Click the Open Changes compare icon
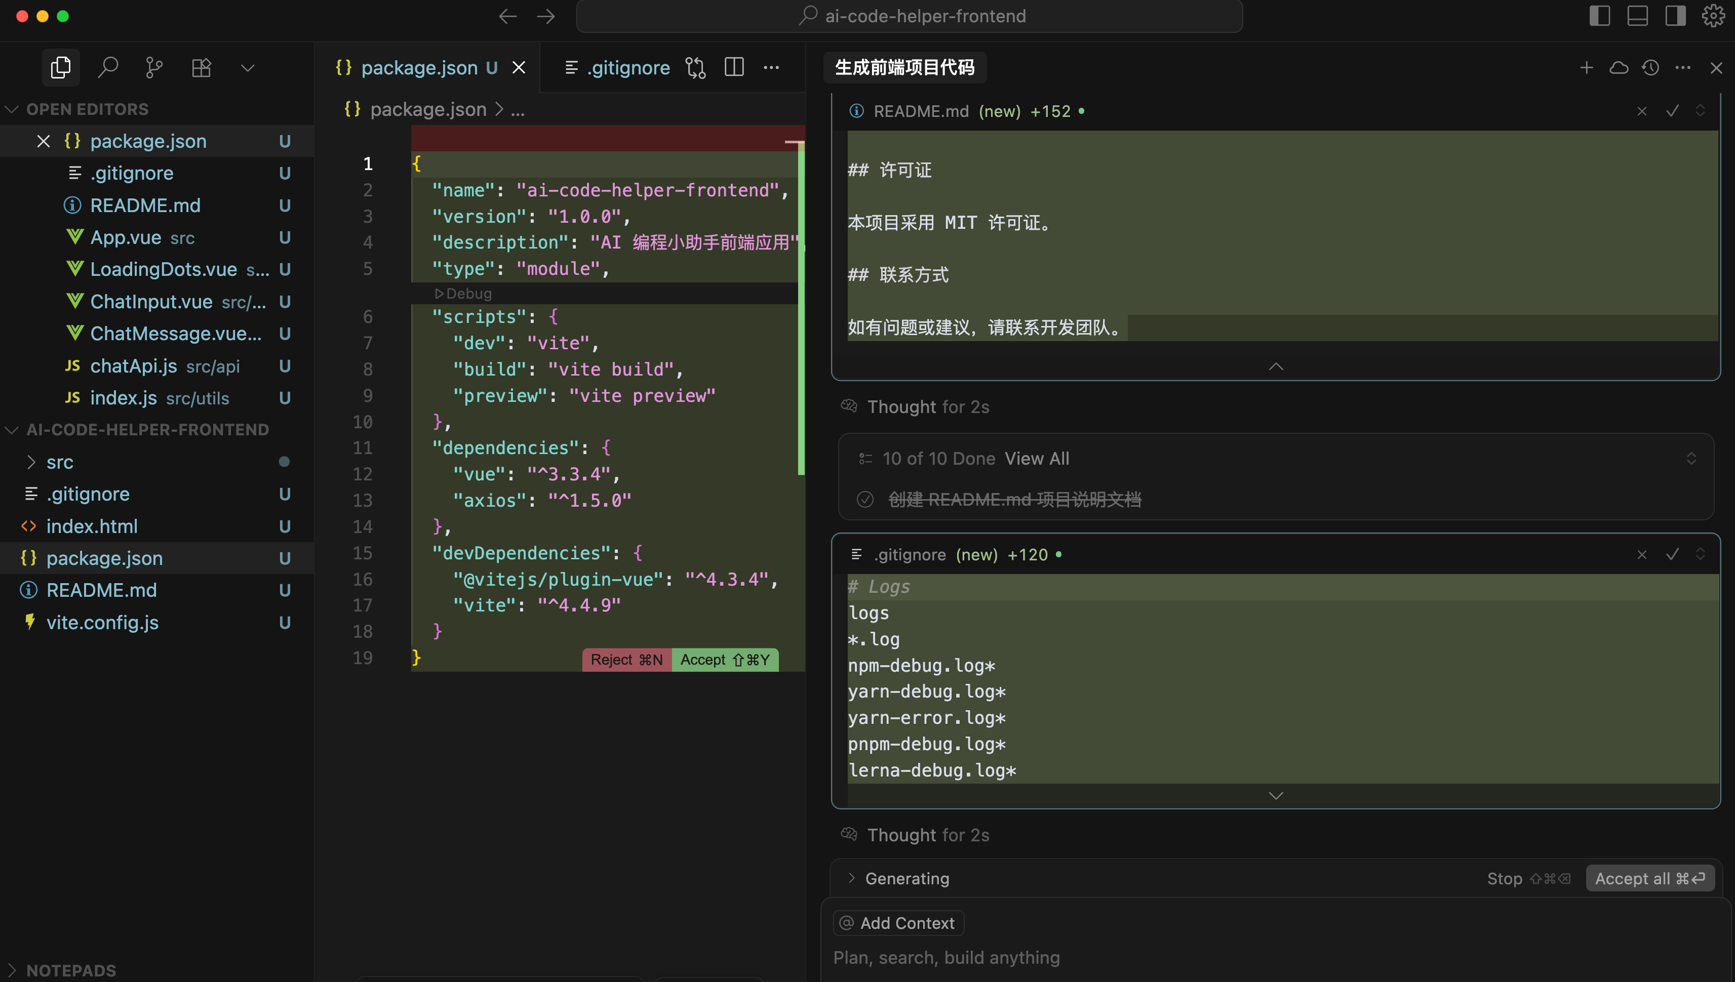The width and height of the screenshot is (1735, 982). 695,67
